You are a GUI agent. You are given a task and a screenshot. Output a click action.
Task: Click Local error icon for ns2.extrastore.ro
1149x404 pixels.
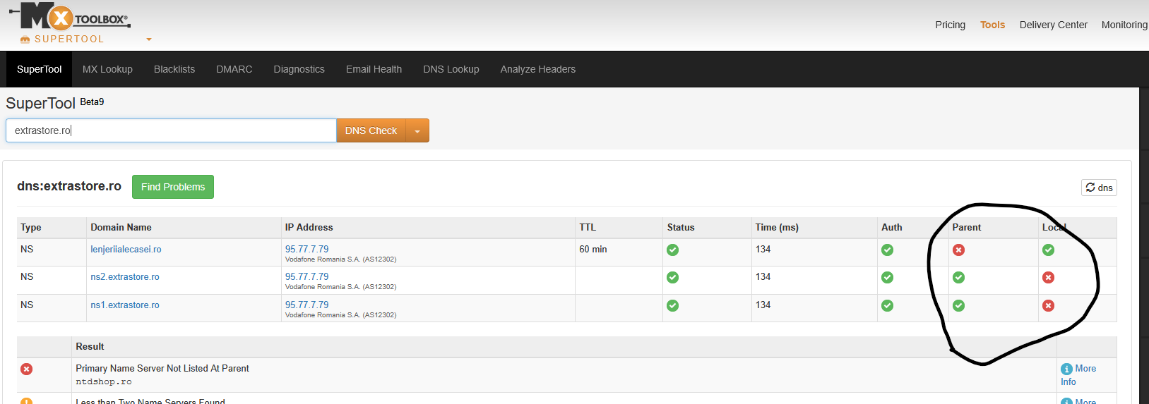coord(1049,278)
